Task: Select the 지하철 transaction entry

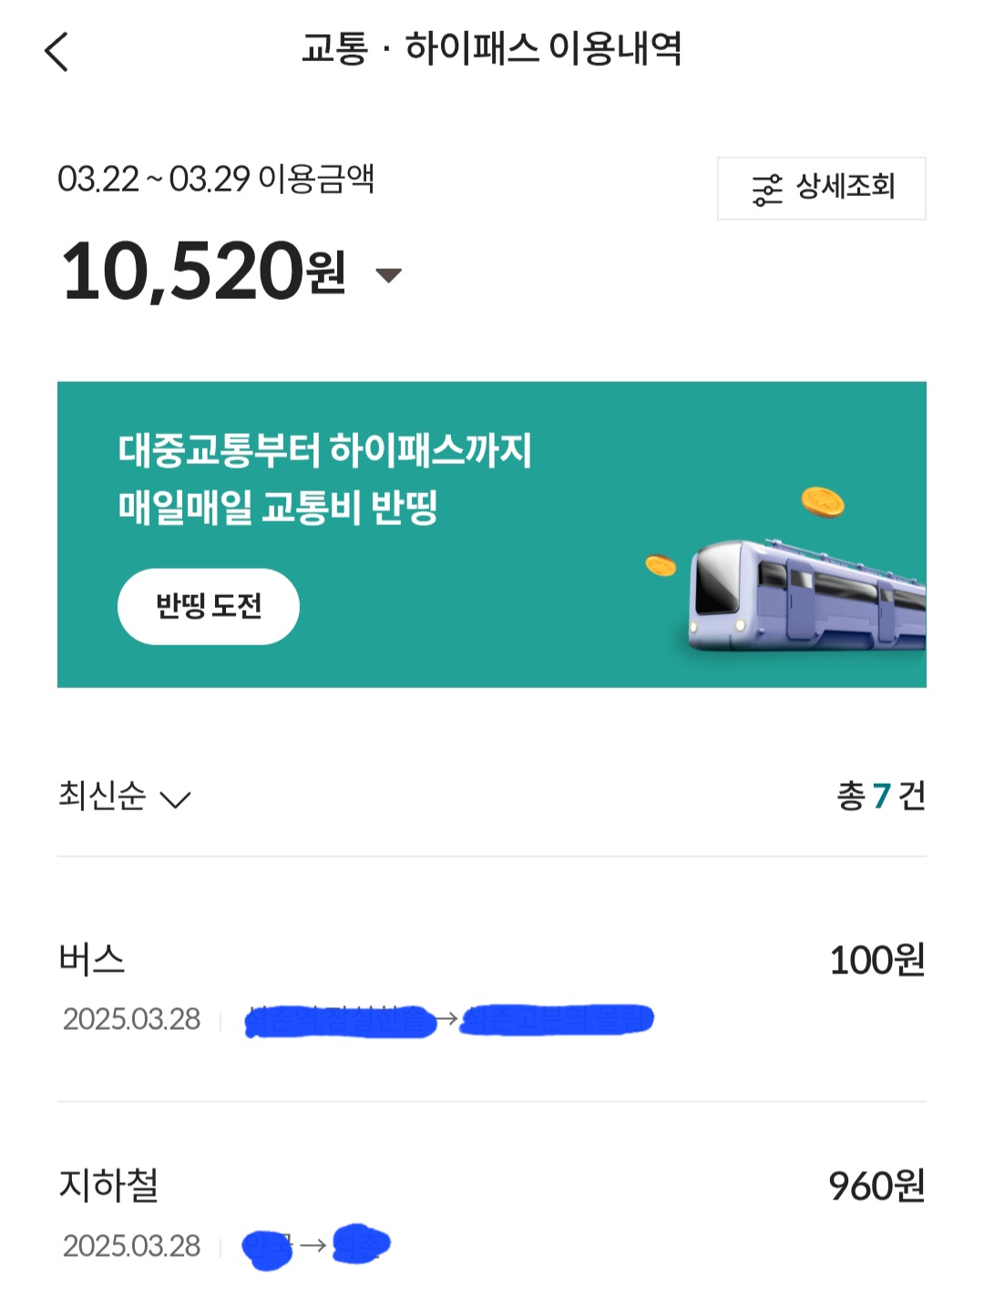Action: pyautogui.click(x=108, y=1185)
